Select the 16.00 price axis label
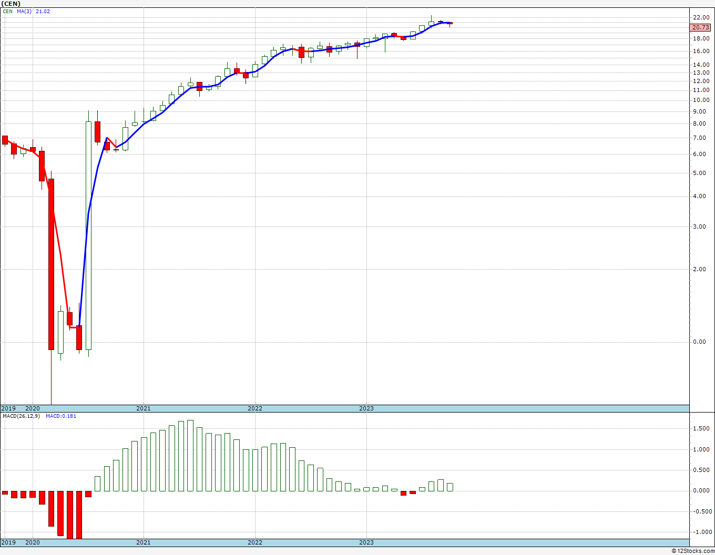 tap(701, 52)
